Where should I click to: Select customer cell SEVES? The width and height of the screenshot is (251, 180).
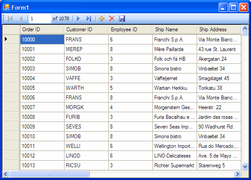click(86, 127)
